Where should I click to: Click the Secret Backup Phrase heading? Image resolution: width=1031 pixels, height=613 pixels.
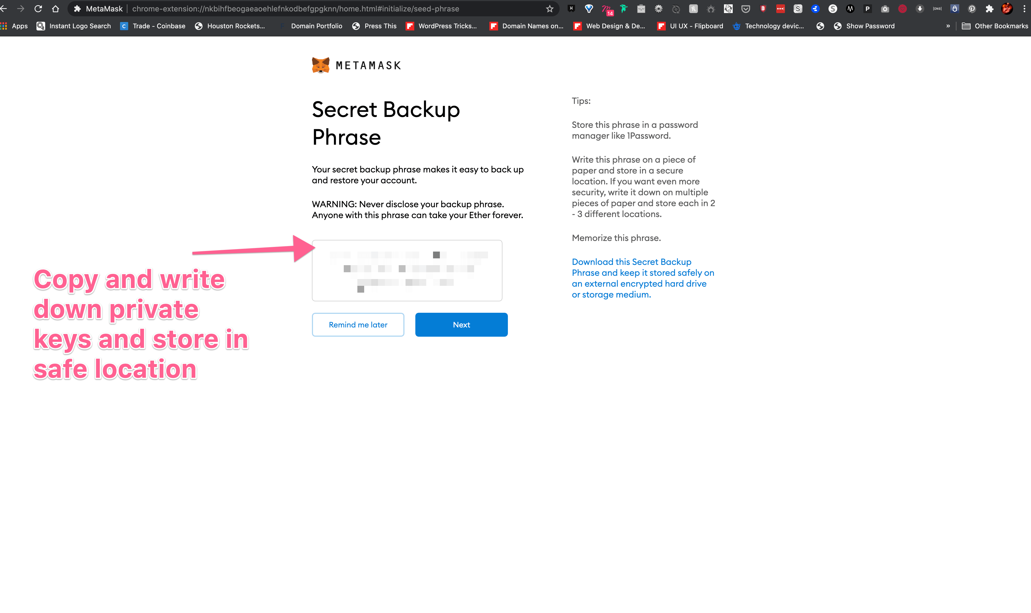point(386,123)
